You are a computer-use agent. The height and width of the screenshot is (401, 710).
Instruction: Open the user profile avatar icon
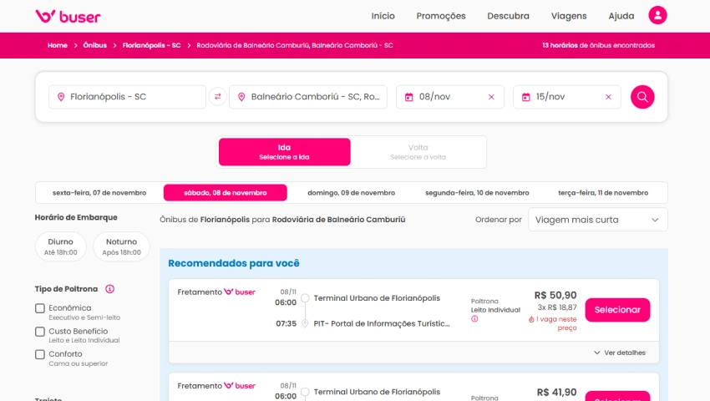click(x=657, y=15)
